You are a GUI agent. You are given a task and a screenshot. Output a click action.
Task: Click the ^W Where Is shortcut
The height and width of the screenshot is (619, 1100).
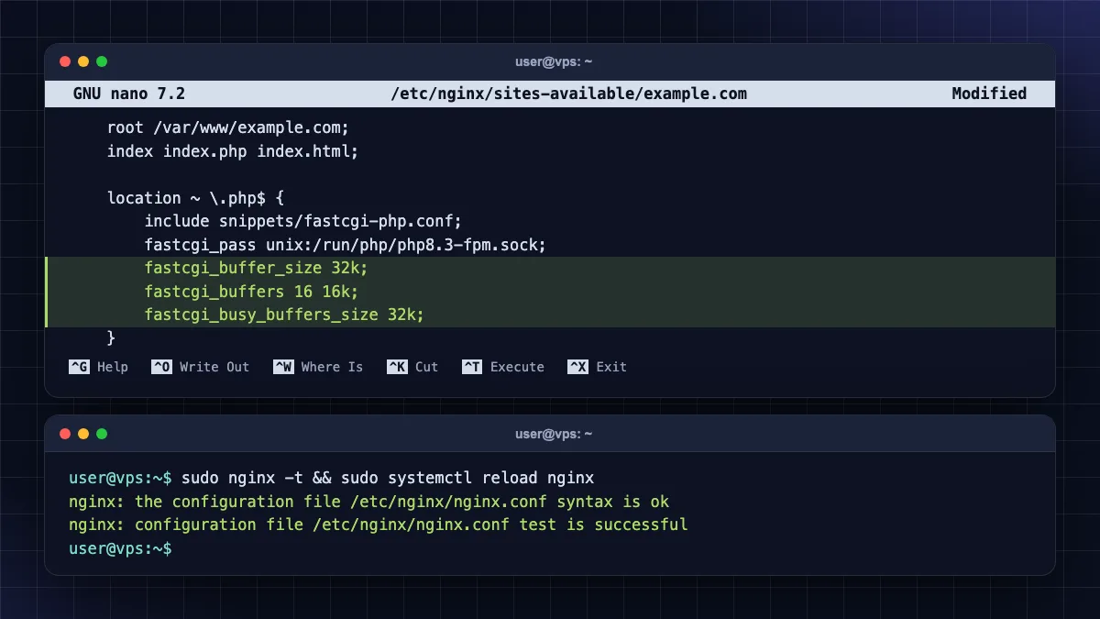point(318,367)
